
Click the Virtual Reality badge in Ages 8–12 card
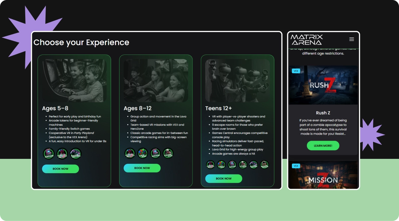[130, 153]
